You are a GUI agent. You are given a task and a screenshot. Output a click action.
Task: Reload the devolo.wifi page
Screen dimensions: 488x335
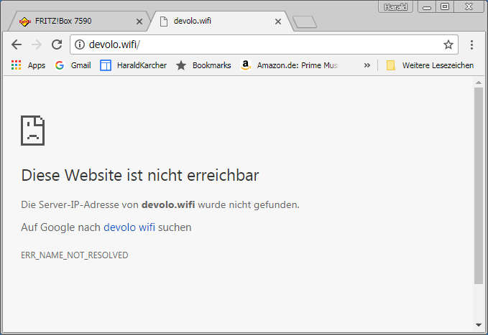pyautogui.click(x=57, y=44)
